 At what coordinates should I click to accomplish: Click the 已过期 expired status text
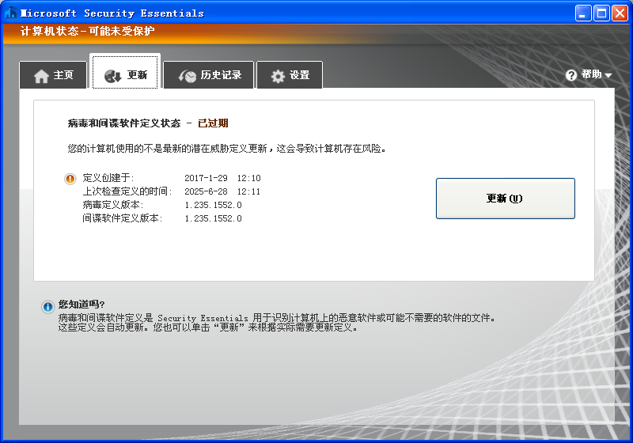(x=213, y=123)
